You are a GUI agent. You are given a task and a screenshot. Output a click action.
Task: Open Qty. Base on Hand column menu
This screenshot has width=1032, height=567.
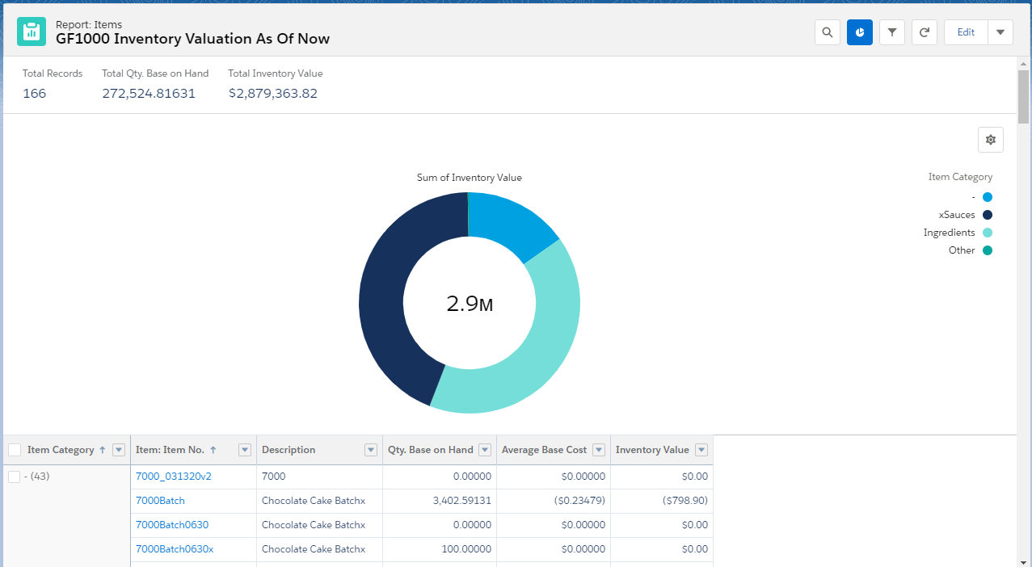point(485,450)
